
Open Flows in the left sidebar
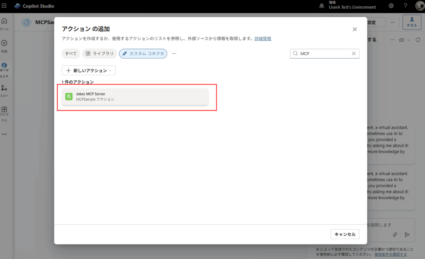[4, 90]
